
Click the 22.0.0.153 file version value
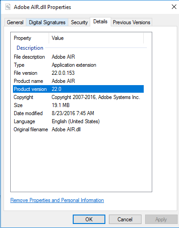coord(63,73)
